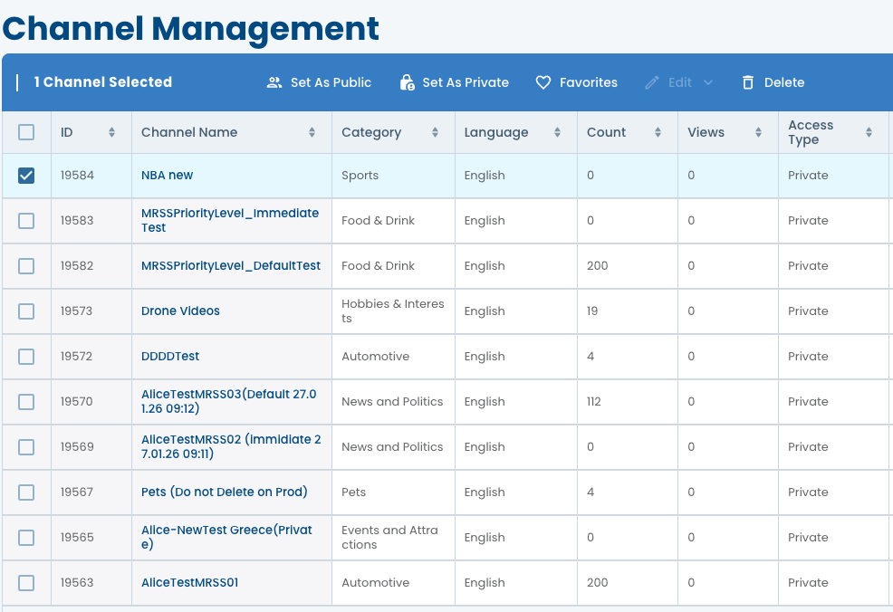Tick the row 19565 checkbox
Screen dimensions: 893x612
[x=26, y=538]
